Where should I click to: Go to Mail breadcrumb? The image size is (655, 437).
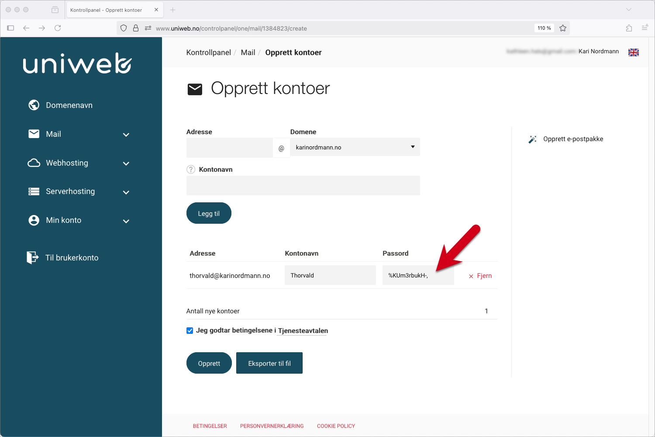click(248, 52)
